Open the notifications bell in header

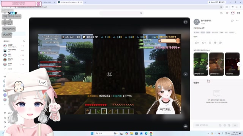coord(227,13)
